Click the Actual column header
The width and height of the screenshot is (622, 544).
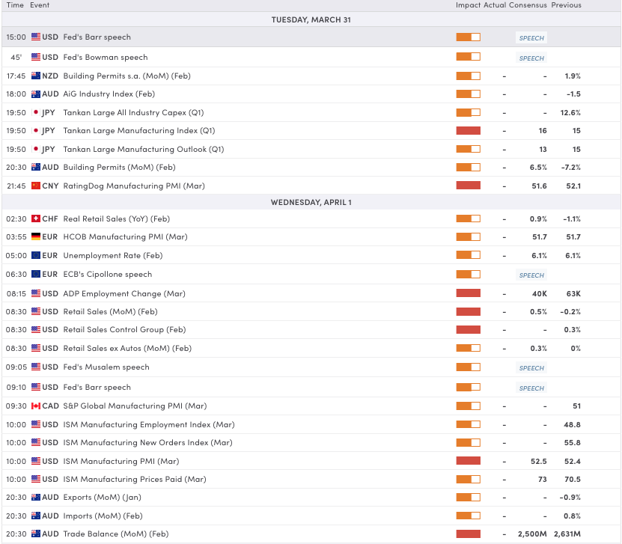pyautogui.click(x=495, y=5)
